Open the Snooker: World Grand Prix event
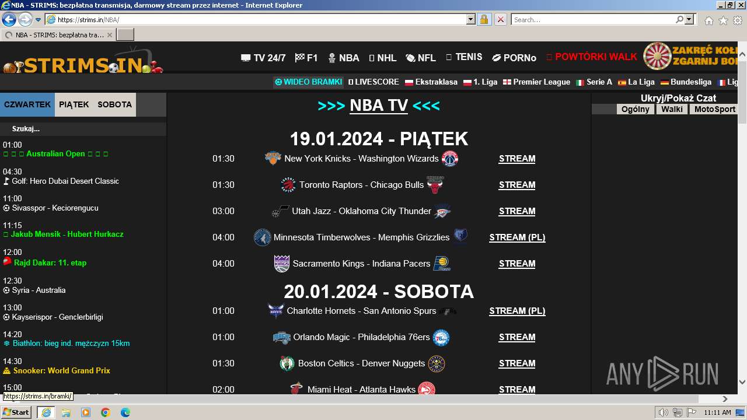The width and height of the screenshot is (747, 420). point(57,370)
